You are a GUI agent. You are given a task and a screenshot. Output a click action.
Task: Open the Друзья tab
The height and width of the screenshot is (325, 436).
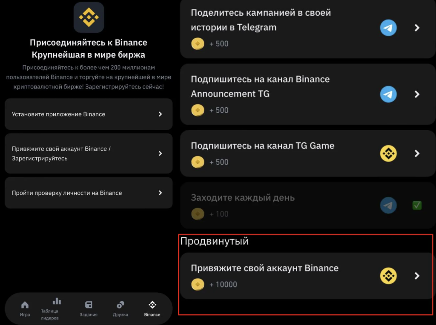pos(120,308)
